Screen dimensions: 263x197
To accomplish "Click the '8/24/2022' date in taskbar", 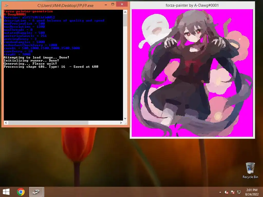I will click(252, 194).
